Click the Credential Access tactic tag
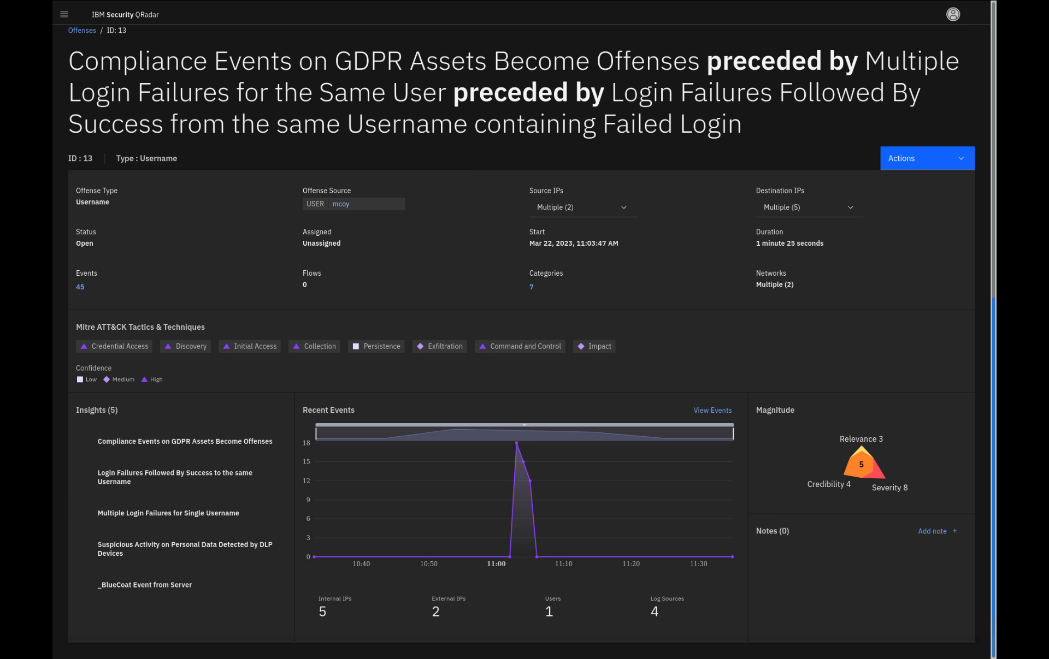The width and height of the screenshot is (1049, 659). (114, 346)
